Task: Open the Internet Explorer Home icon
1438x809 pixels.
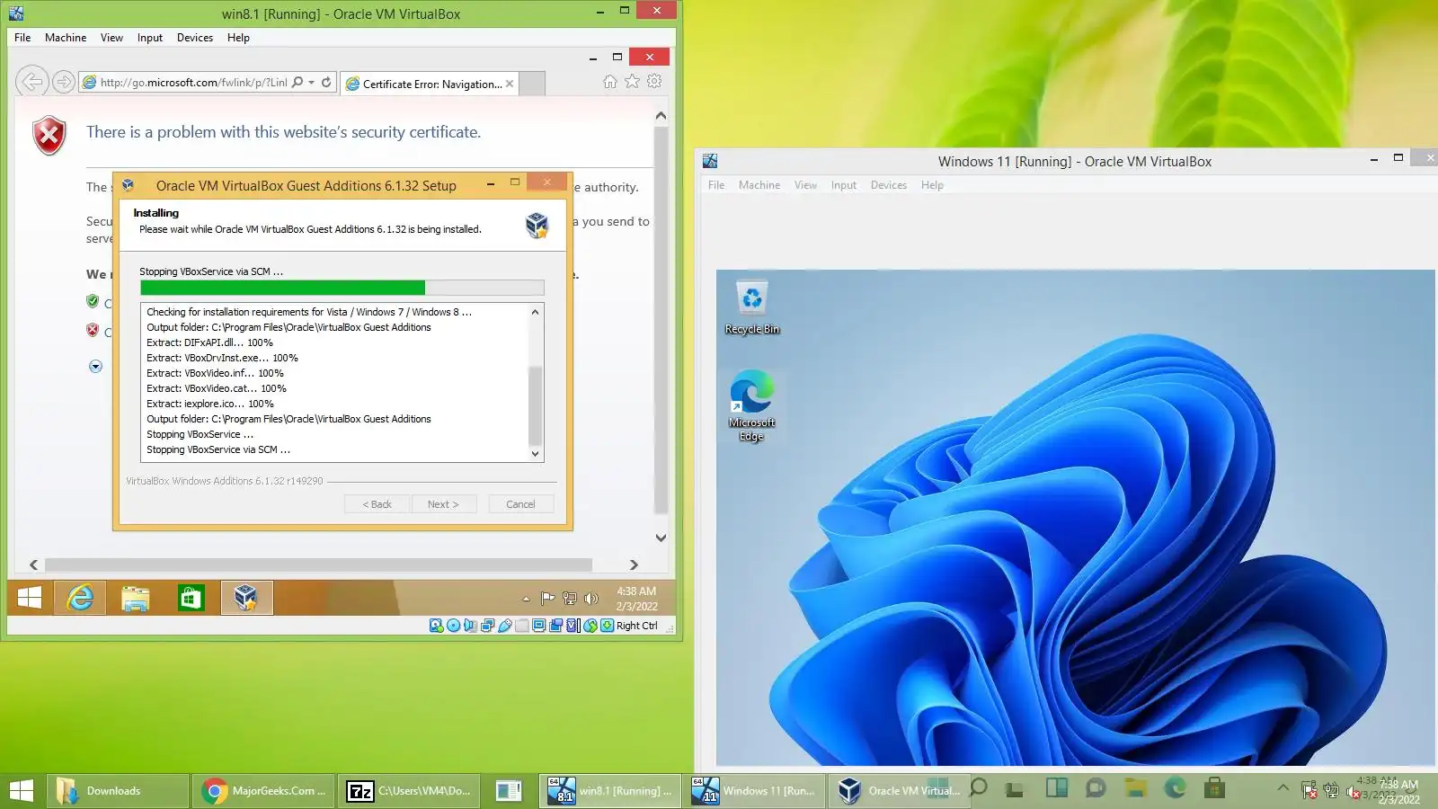Action: (x=610, y=82)
